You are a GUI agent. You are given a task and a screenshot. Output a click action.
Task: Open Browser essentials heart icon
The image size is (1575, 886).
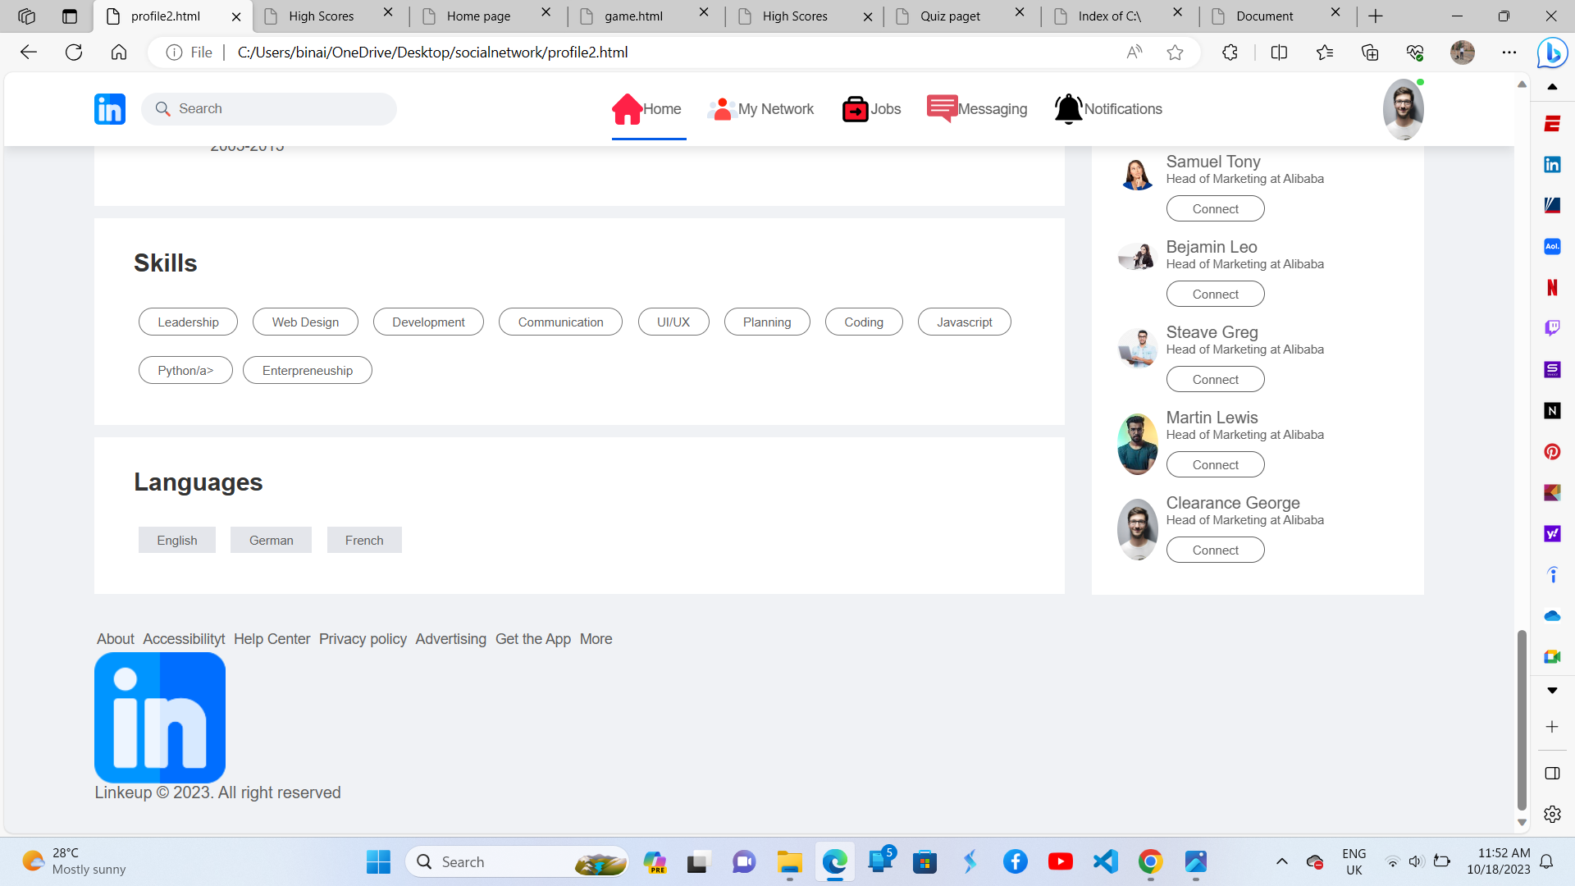1414,53
